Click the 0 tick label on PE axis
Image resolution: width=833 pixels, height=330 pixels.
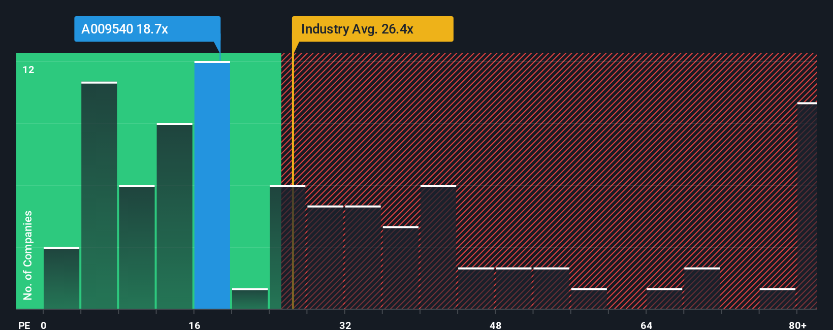(44, 325)
